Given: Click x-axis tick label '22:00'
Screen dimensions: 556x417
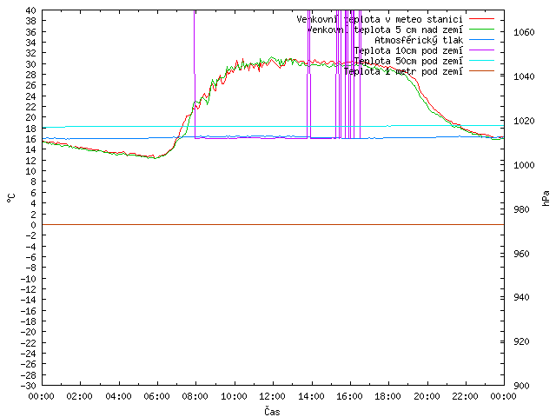Looking at the screenshot, I should [x=466, y=396].
